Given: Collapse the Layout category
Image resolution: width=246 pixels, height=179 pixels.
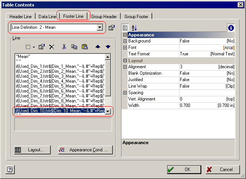Looking at the screenshot, I should click(125, 61).
